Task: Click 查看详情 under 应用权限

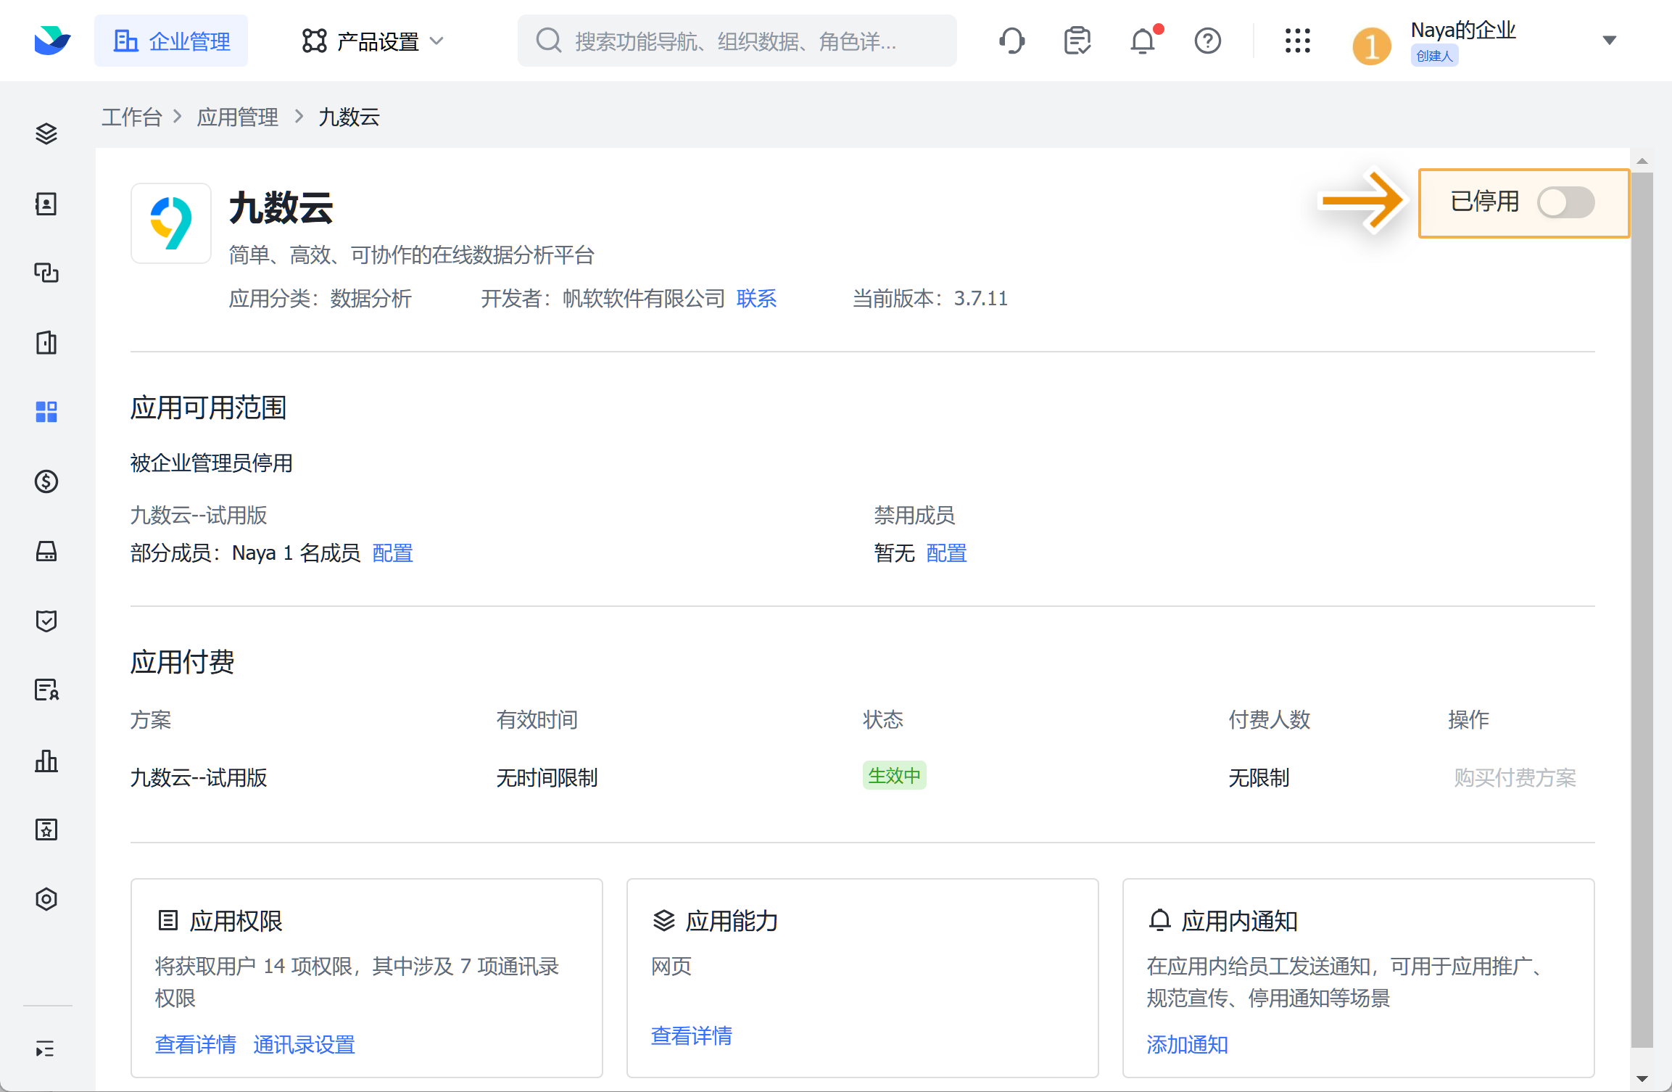Action: click(196, 1044)
